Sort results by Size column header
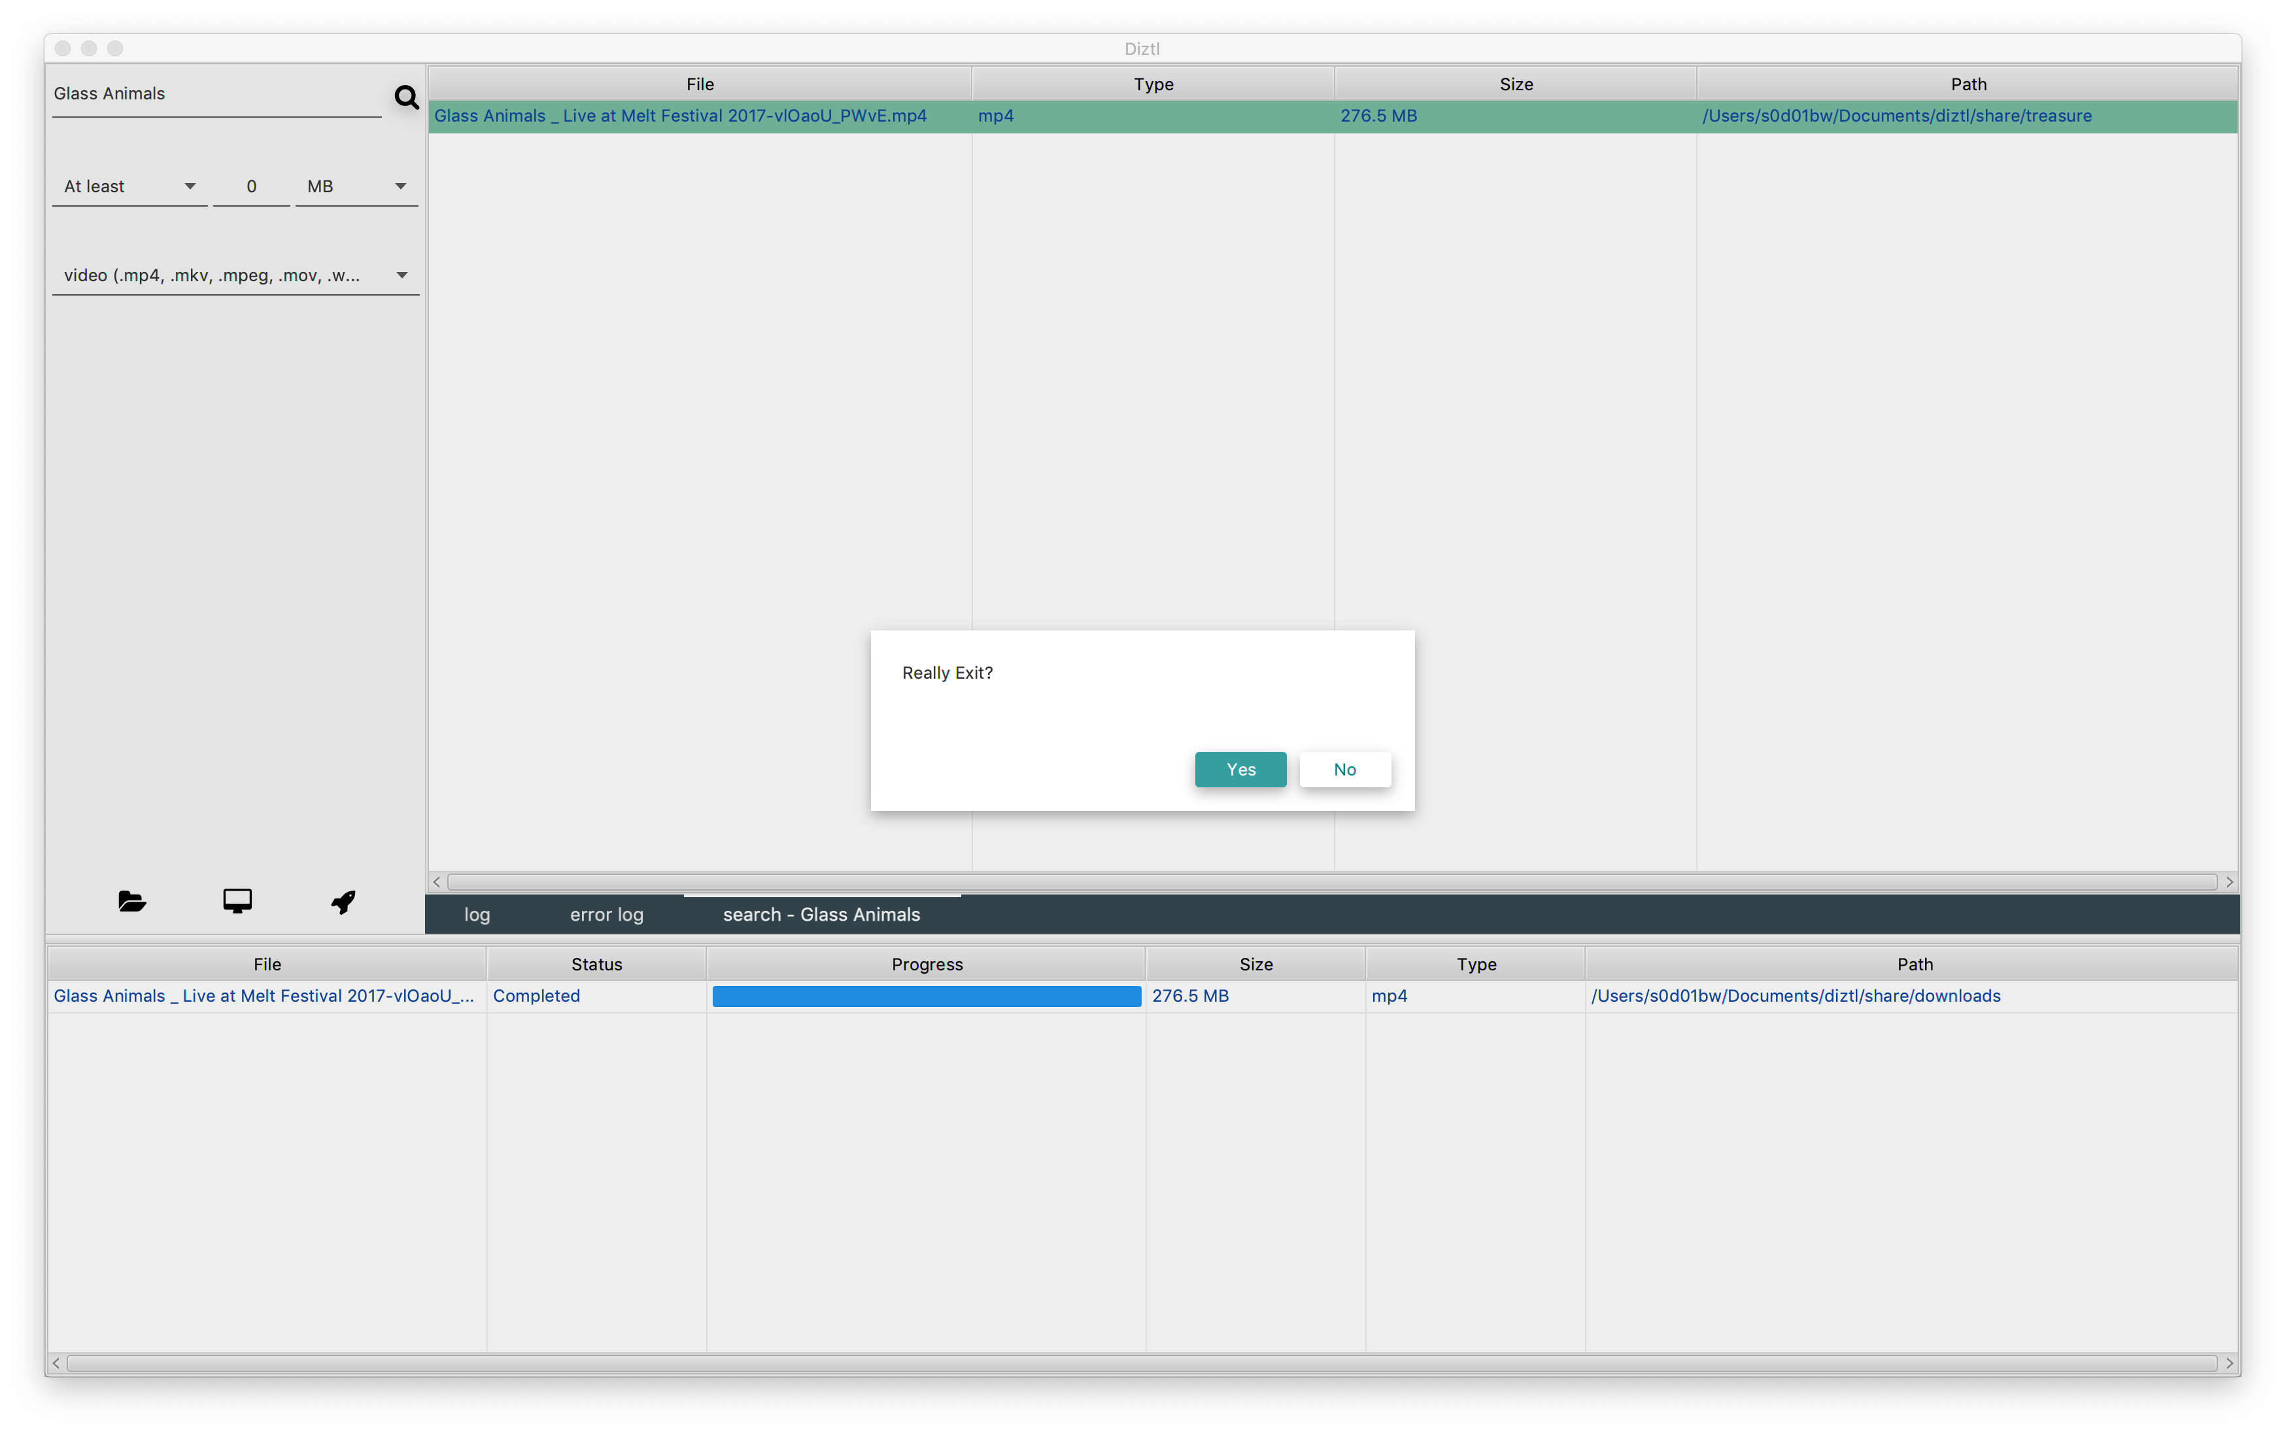The width and height of the screenshot is (2286, 1432). (1515, 83)
